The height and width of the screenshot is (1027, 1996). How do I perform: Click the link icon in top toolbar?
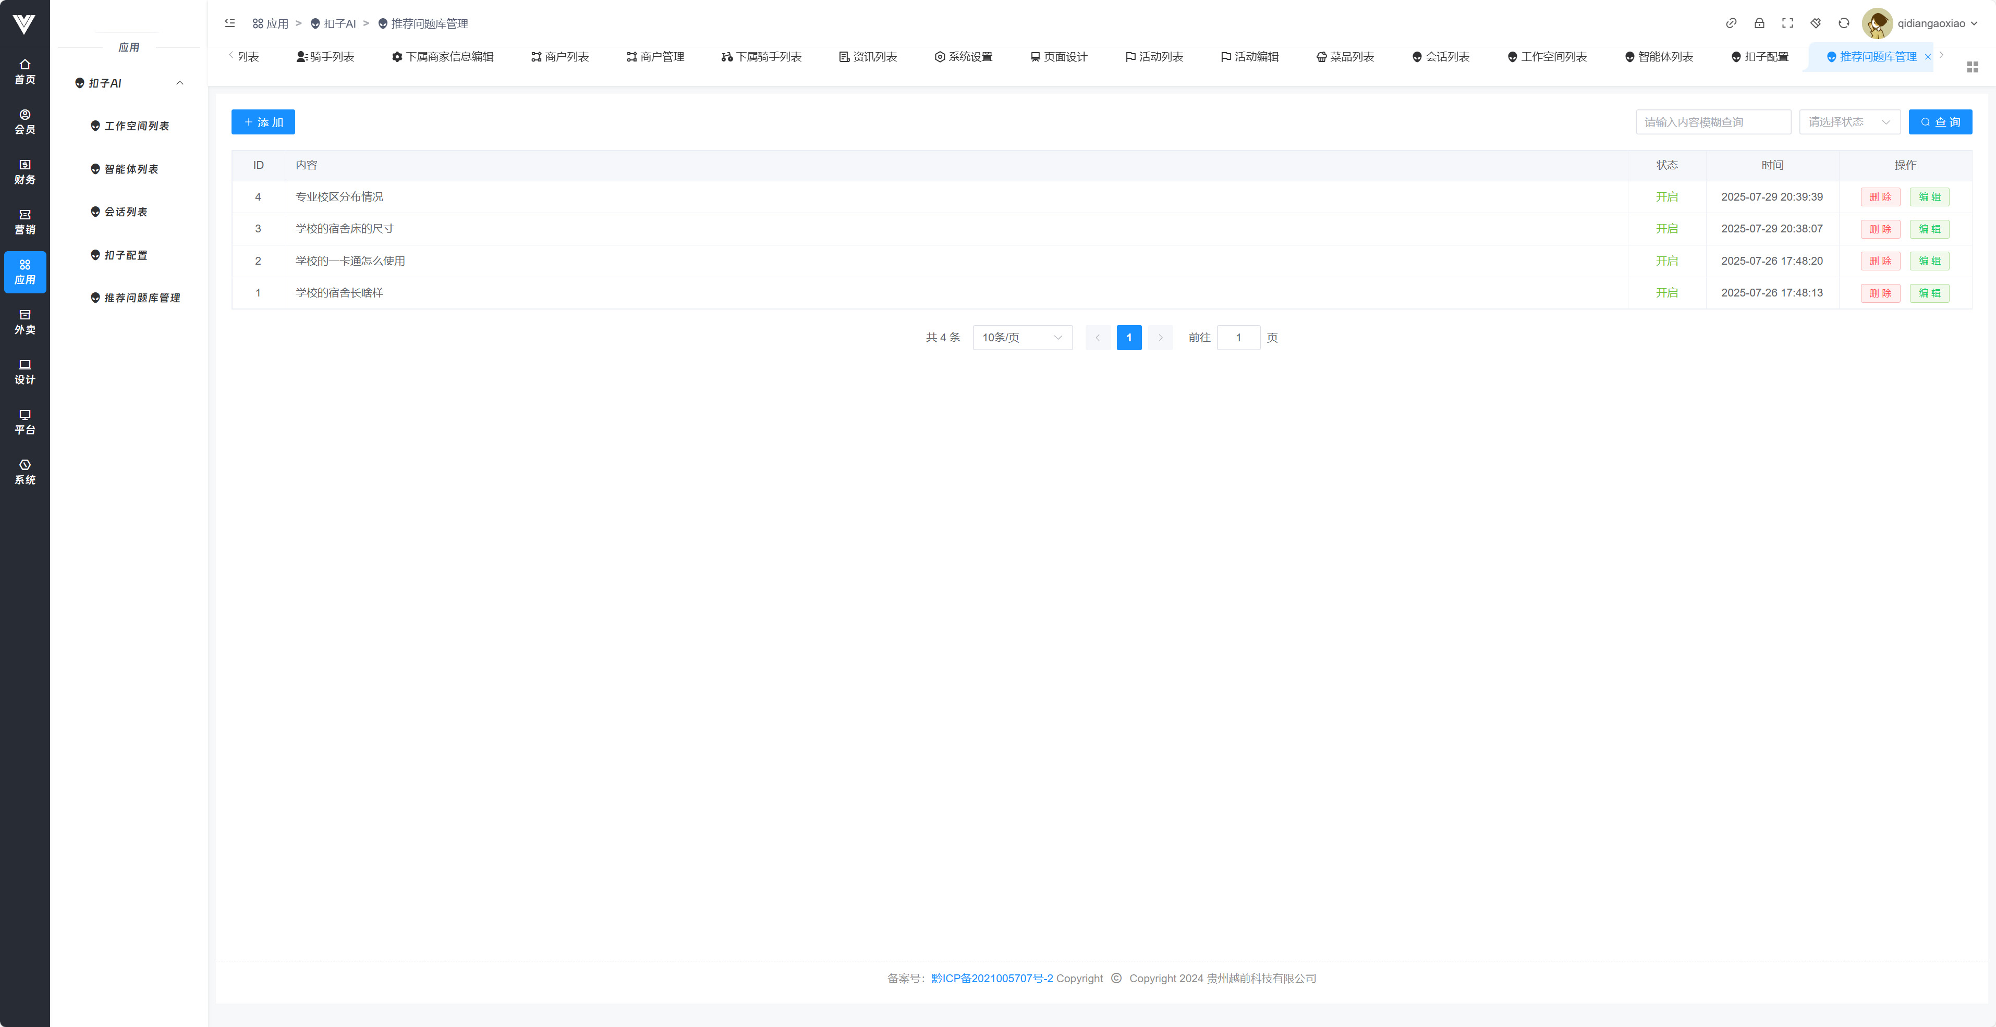point(1731,23)
